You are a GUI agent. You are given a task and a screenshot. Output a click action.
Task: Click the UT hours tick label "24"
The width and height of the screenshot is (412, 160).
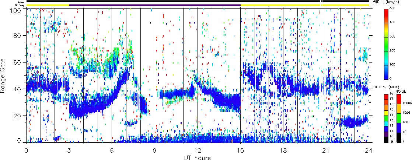tap(369, 150)
